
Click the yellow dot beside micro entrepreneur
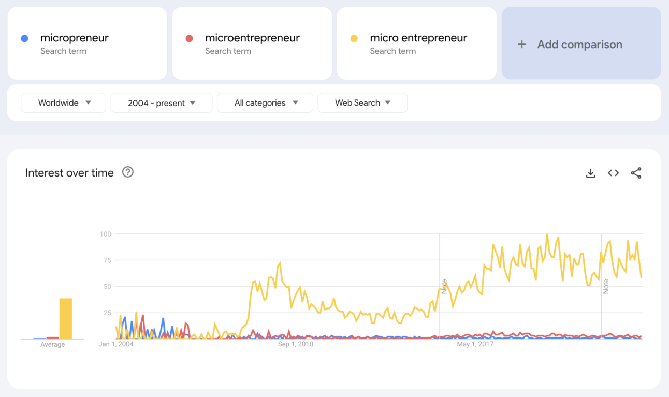point(354,38)
